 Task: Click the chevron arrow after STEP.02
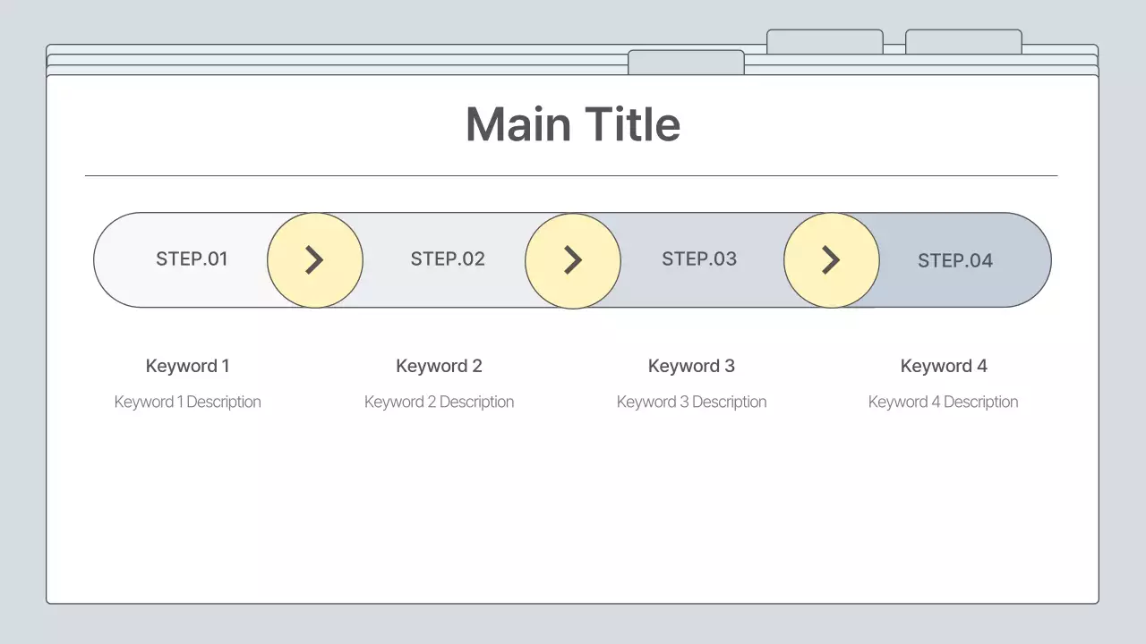click(572, 260)
